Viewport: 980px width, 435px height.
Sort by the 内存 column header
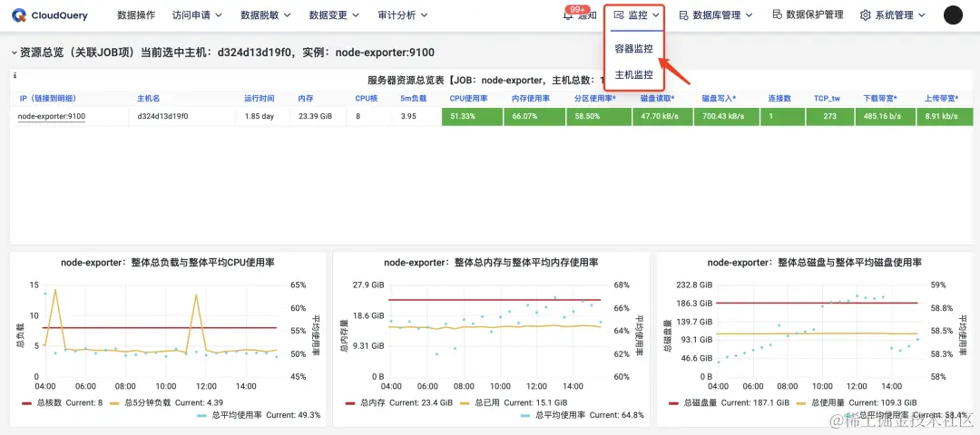coord(306,99)
